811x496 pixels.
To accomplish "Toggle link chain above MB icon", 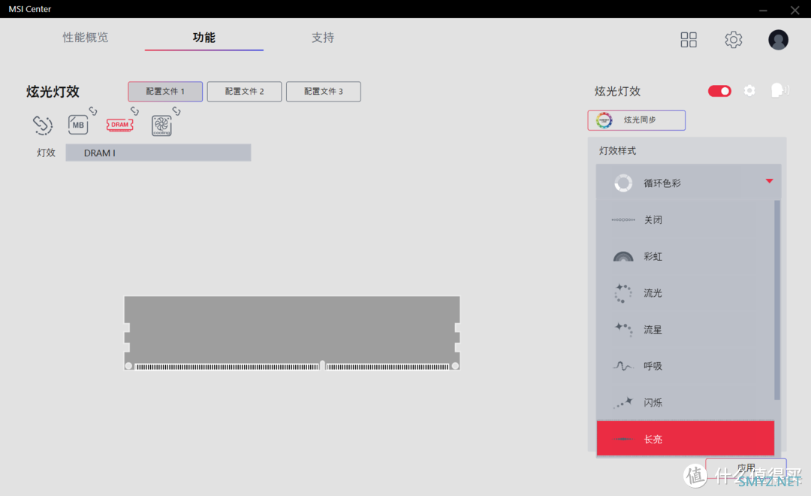I will point(93,110).
